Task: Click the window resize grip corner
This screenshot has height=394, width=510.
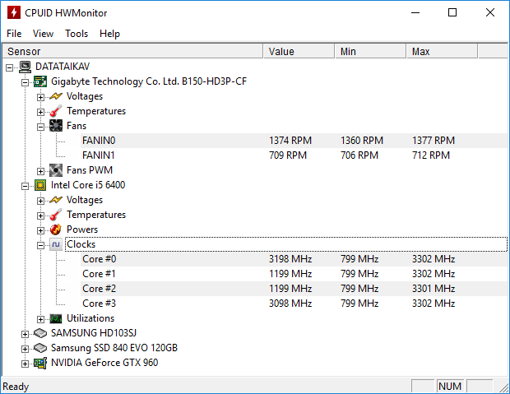Action: point(503,387)
